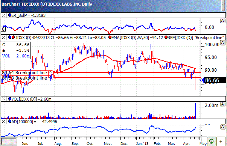227x146 pixels.
Task: Click the Jan.`13 date label on time axis
Action: coord(142,143)
